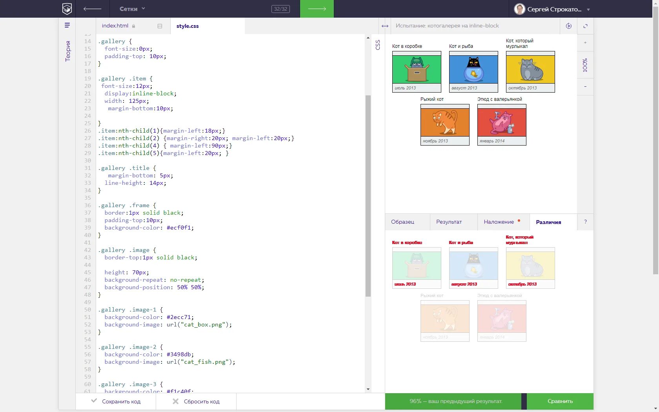Click the #2ecc71 color value in code
This screenshot has height=412, width=659.
178,317
